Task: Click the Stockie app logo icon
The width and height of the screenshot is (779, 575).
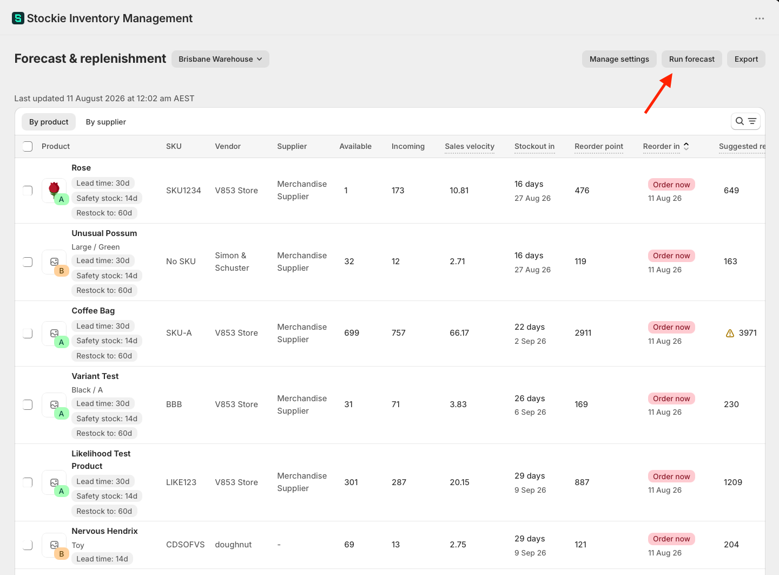Action: tap(18, 18)
